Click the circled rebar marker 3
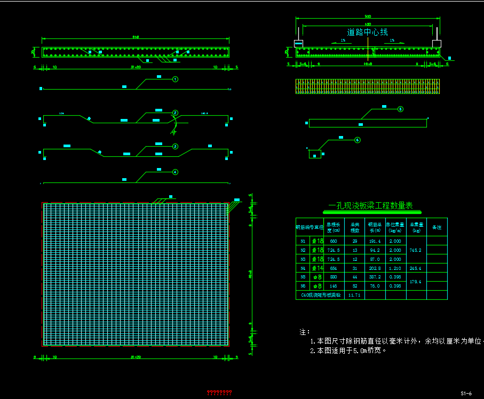Viewport: 484px width, 399px height. pos(176,146)
